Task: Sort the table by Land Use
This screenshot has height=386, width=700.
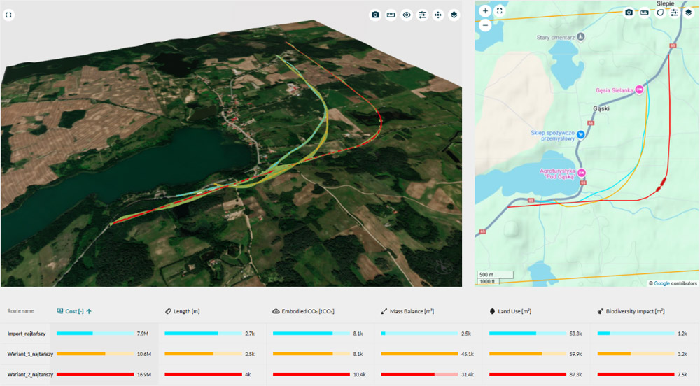Action: tap(510, 311)
